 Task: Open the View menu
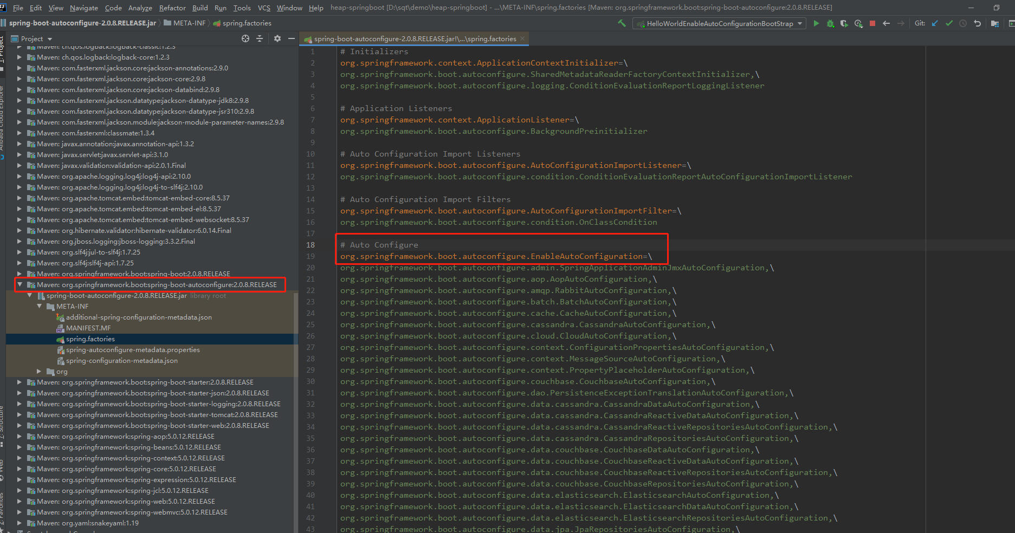[x=56, y=8]
